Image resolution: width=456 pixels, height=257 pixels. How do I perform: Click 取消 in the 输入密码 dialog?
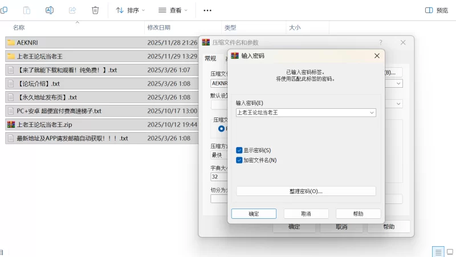pos(306,214)
